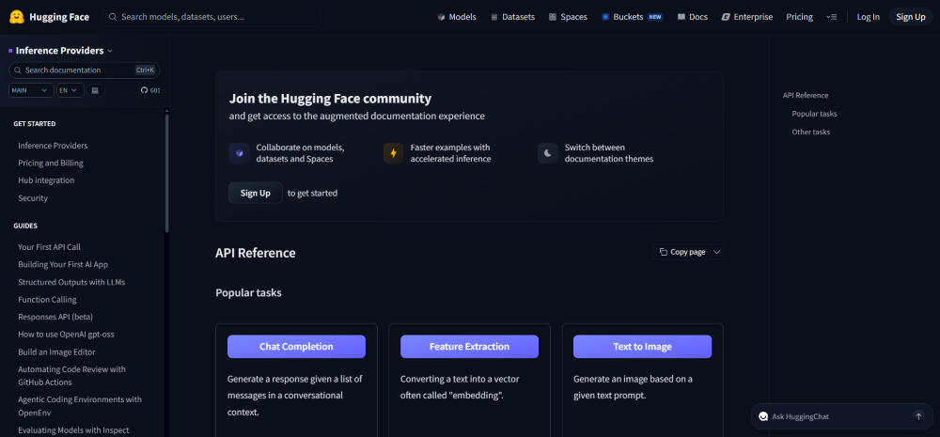
Task: Open Agentic Coding Environments with OpenEnv
Action: [80, 406]
